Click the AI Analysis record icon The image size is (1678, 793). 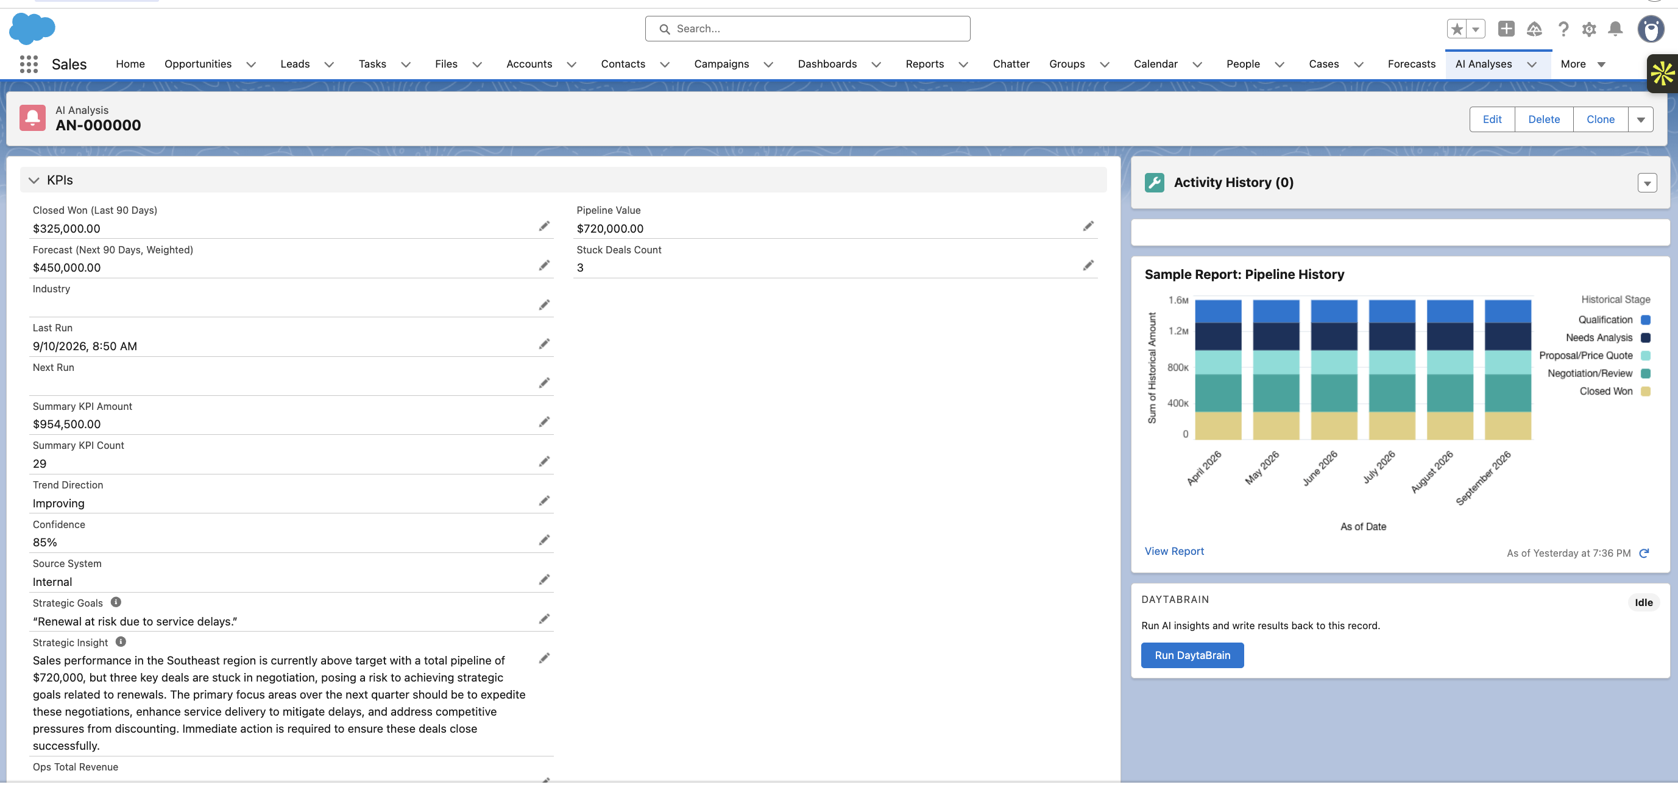[32, 118]
